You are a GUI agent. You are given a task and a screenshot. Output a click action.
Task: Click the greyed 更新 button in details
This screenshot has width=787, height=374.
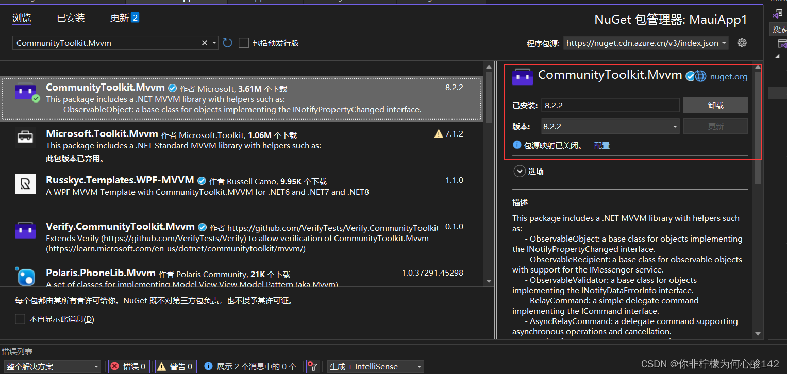coord(715,126)
